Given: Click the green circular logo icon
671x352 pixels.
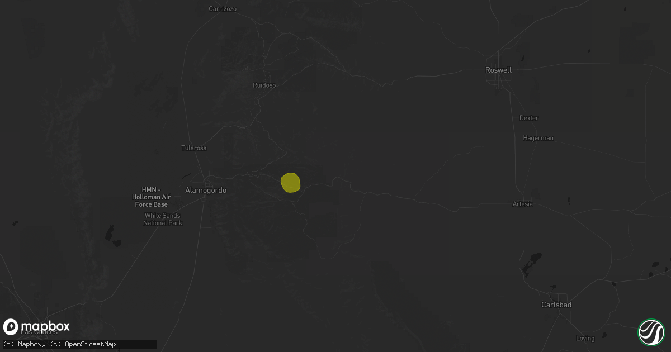Looking at the screenshot, I should pos(651,332).
